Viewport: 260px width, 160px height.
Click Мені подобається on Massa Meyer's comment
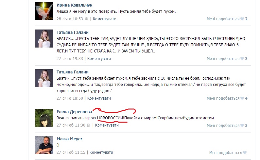226,153
